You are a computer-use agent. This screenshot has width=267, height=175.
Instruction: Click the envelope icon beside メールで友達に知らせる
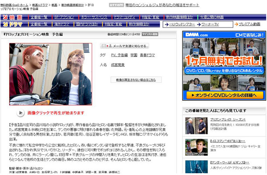coord(104,46)
